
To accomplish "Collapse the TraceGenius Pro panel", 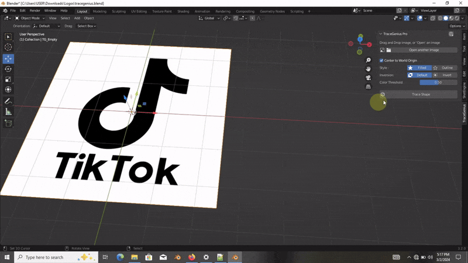I will tap(381, 34).
